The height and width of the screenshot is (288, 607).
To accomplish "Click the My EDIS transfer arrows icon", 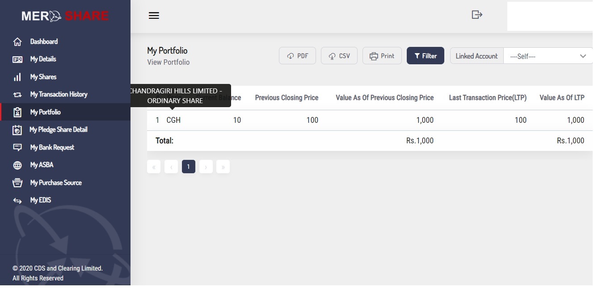I will point(17,201).
